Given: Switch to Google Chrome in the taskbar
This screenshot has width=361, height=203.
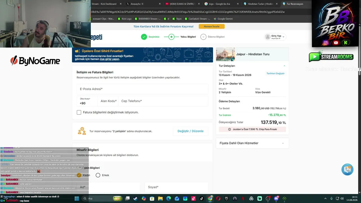Looking at the screenshot, I should (x=210, y=198).
